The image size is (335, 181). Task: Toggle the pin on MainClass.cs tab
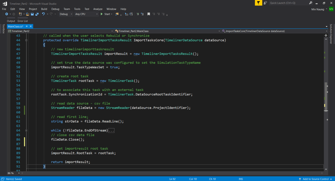coord(27,26)
